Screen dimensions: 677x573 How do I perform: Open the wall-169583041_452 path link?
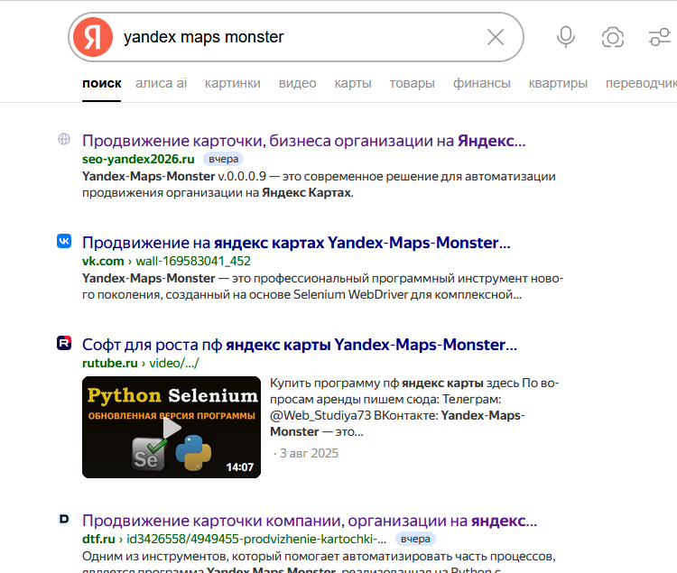pyautogui.click(x=193, y=261)
